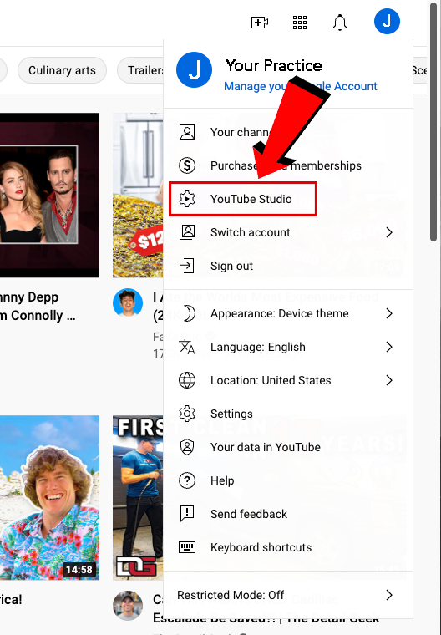
Task: Click The Detail Geek channel avatar
Action: [x=128, y=606]
